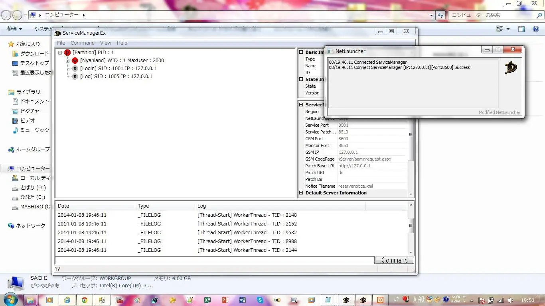This screenshot has width=545, height=306.
Task: Click the Patch Base URL value
Action: coord(354,166)
